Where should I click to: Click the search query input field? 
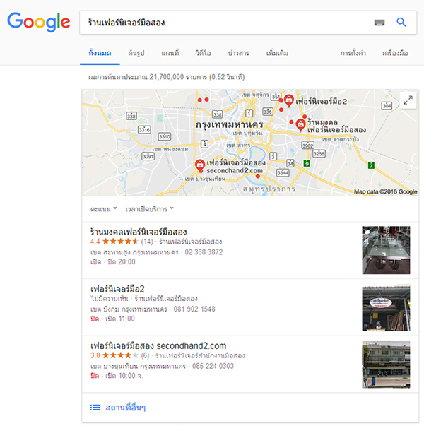coord(227,23)
